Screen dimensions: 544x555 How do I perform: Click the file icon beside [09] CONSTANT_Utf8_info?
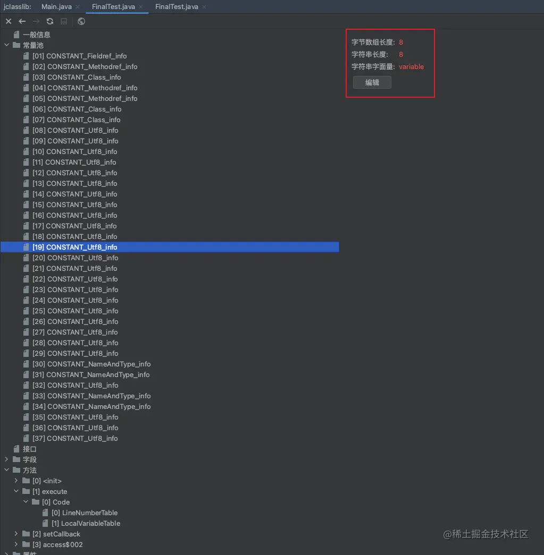(26, 141)
